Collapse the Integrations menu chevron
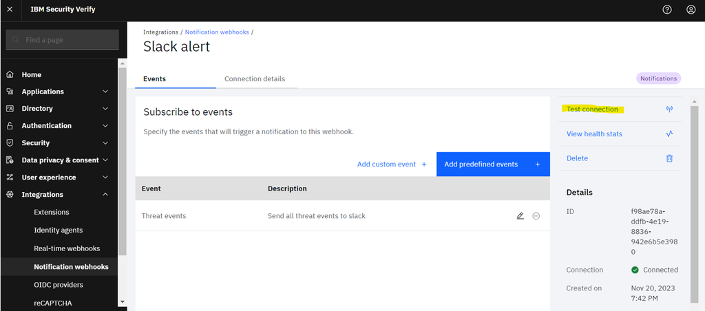The width and height of the screenshot is (705, 311). [105, 195]
